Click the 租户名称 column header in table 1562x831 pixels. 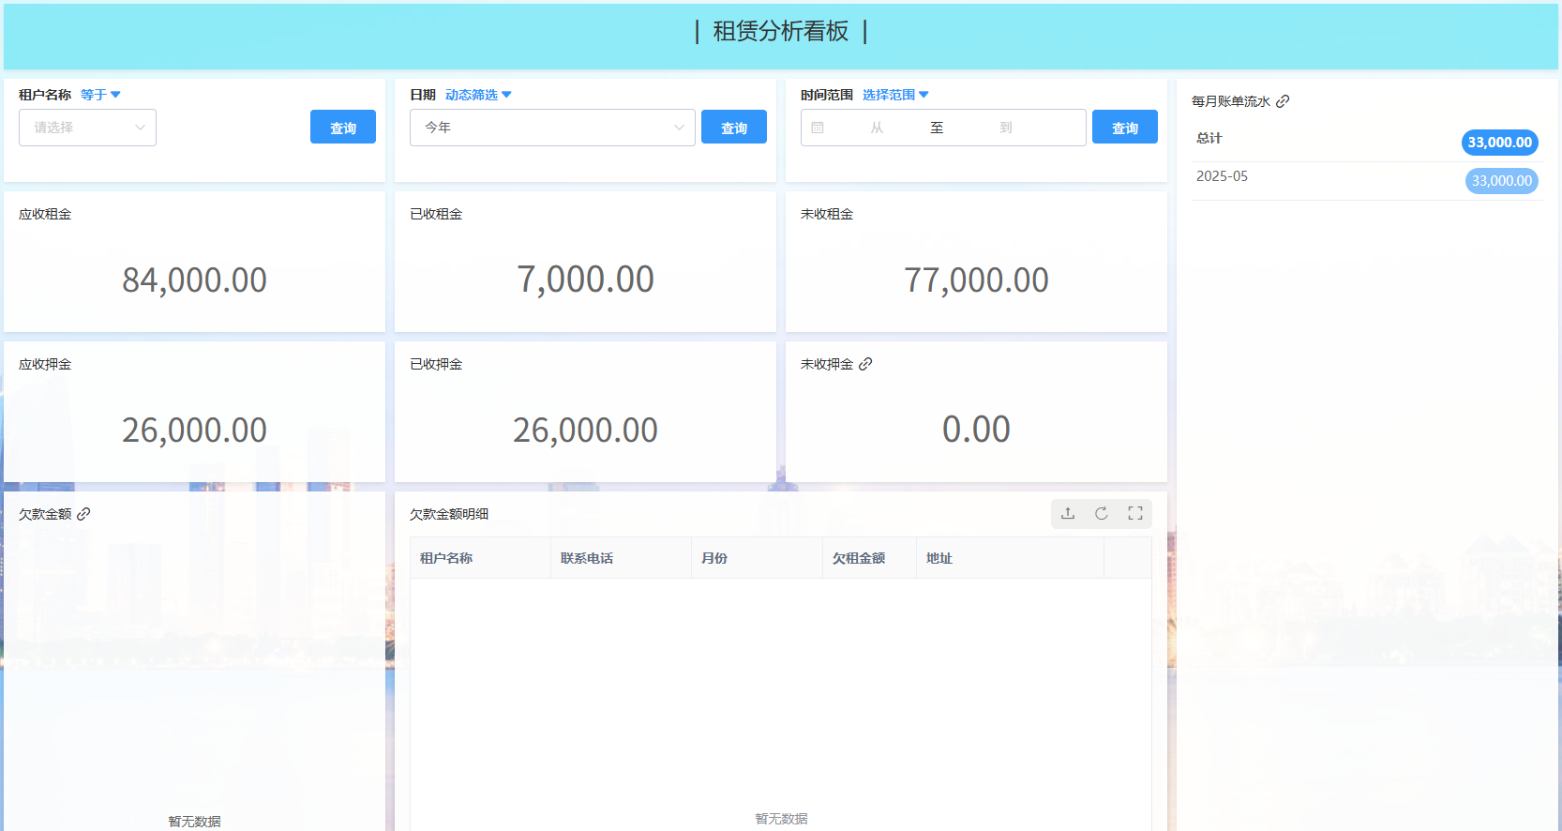pyautogui.click(x=446, y=558)
